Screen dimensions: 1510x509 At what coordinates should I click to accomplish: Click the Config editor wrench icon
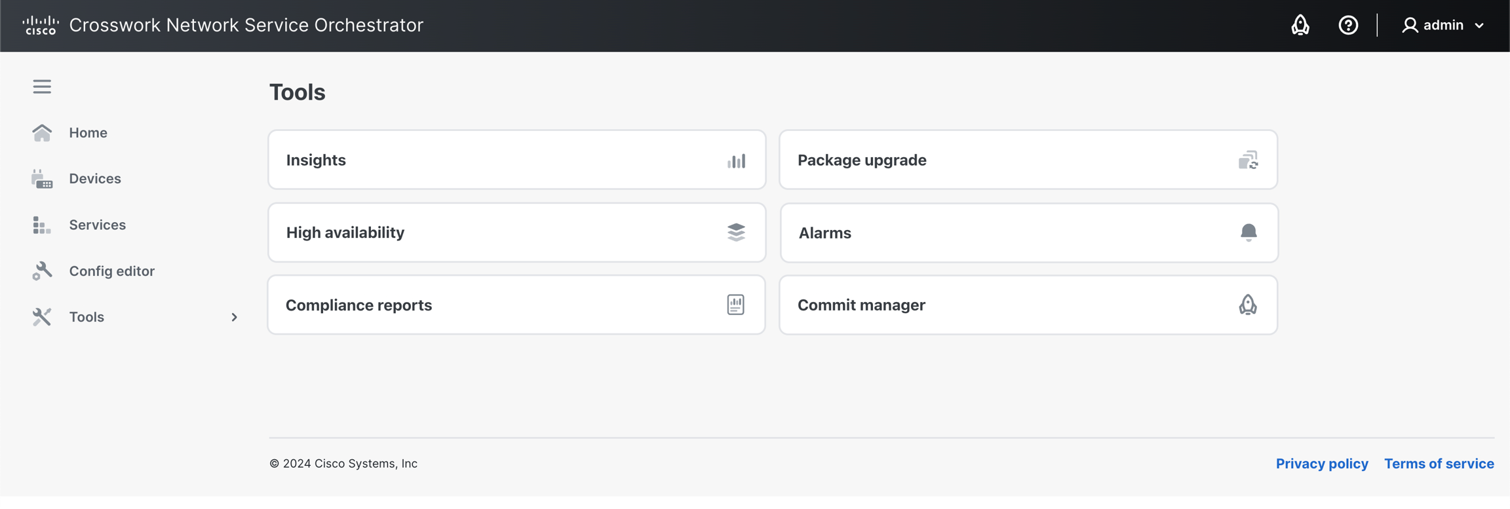42,271
